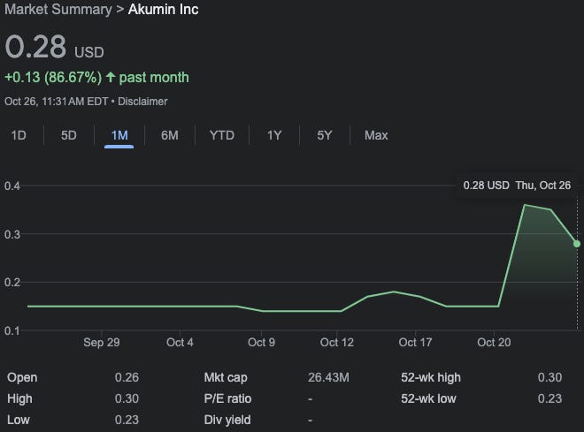Click the Low value 0.23

coord(127,420)
